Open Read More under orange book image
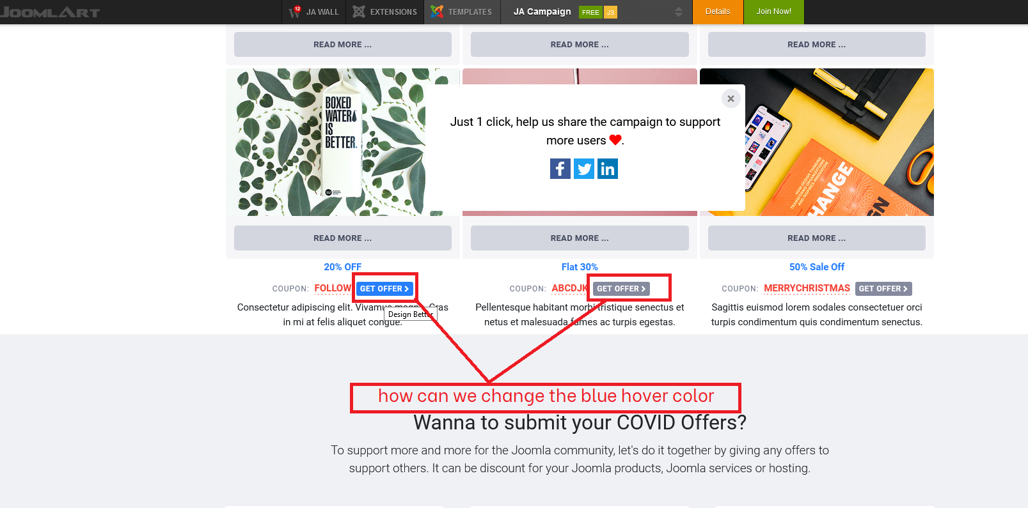Screen dimensions: 1028x508 click(817, 238)
